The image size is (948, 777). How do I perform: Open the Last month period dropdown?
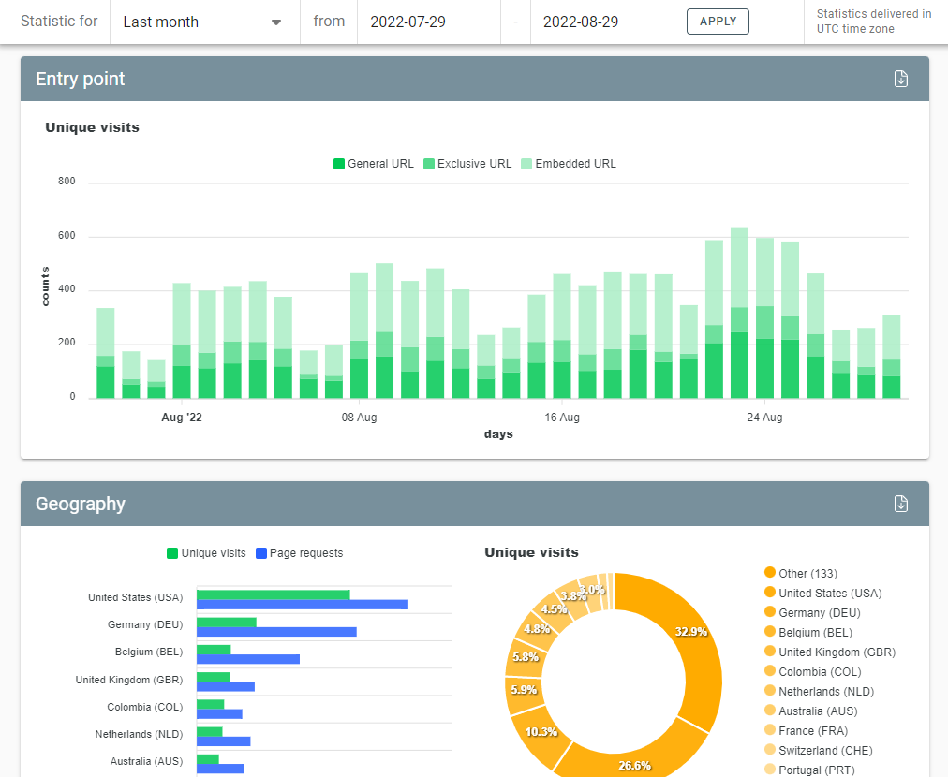pyautogui.click(x=204, y=22)
